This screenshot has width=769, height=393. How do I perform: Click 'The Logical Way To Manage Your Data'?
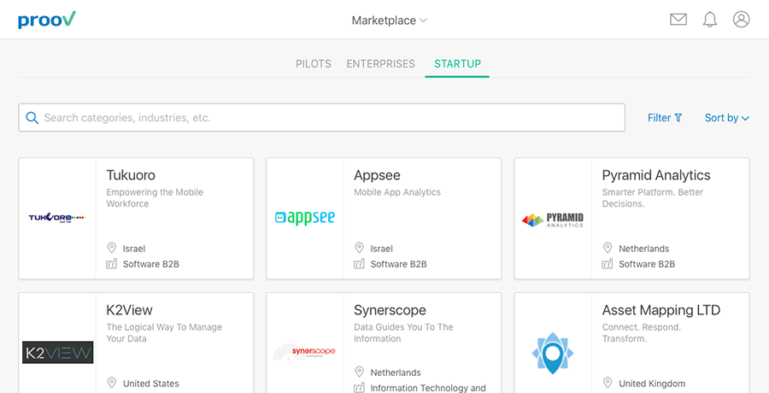point(164,332)
